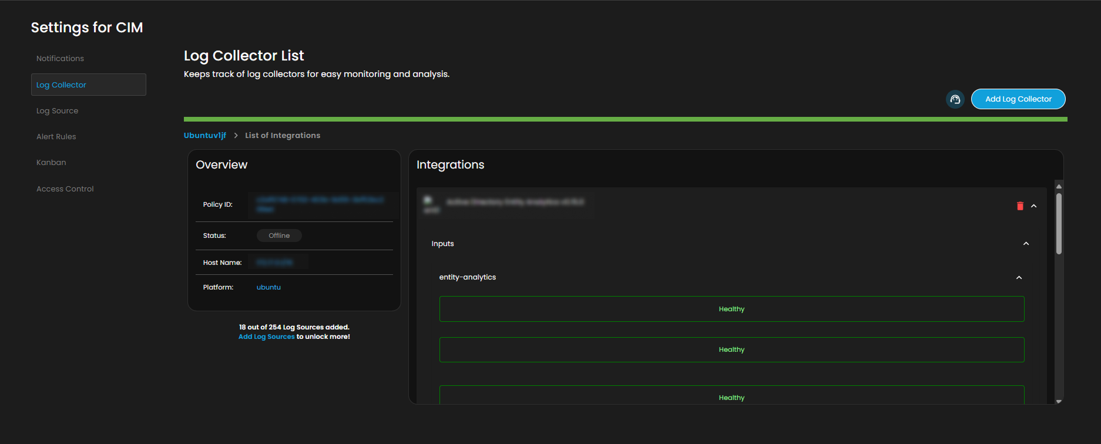Screen dimensions: 1101x444
Task: Select Log Collector in the sidebar
Action: (61, 85)
